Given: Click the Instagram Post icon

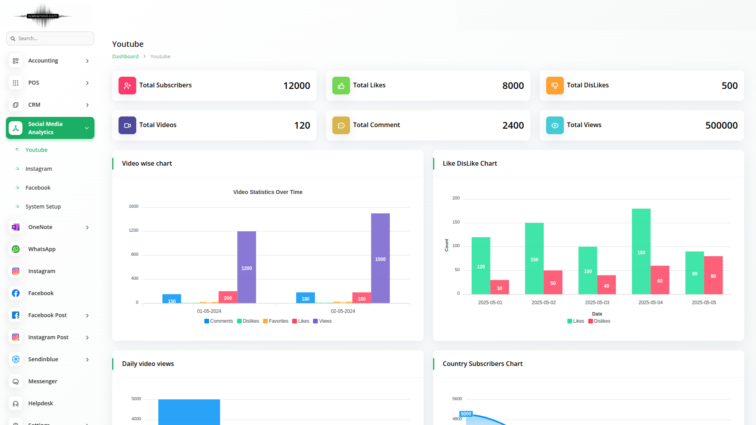Looking at the screenshot, I should coord(15,337).
